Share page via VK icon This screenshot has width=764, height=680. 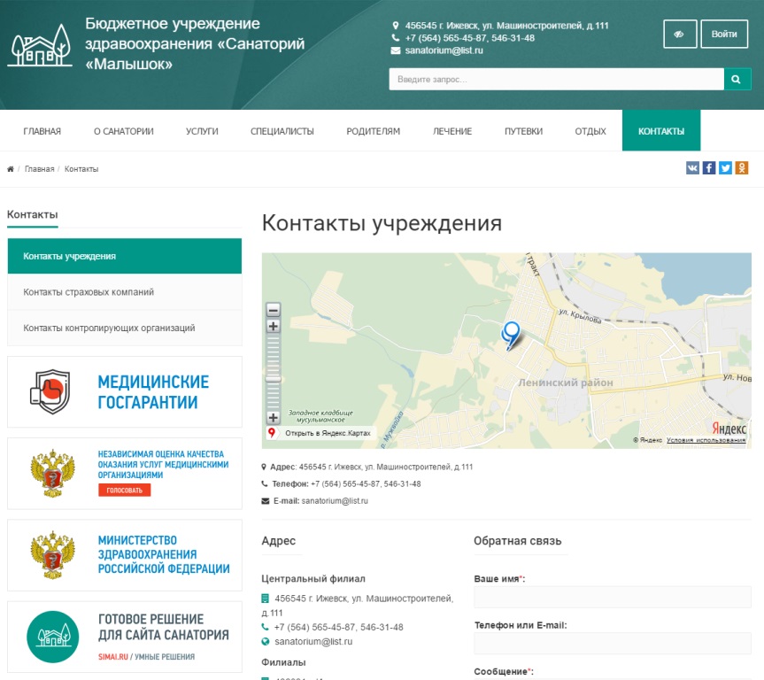click(692, 168)
